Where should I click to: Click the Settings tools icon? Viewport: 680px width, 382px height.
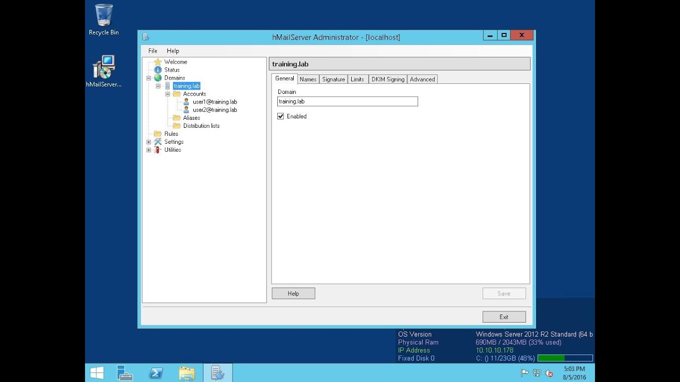(x=158, y=142)
